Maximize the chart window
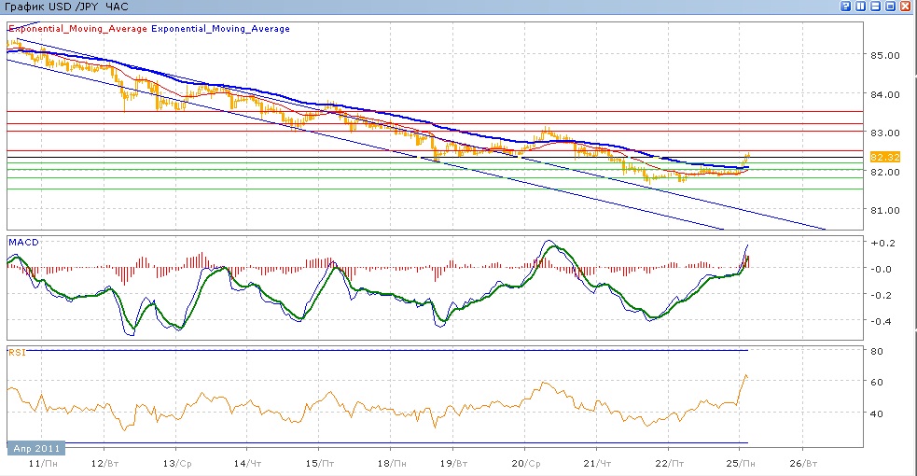Image resolution: width=917 pixels, height=476 pixels. point(891,7)
